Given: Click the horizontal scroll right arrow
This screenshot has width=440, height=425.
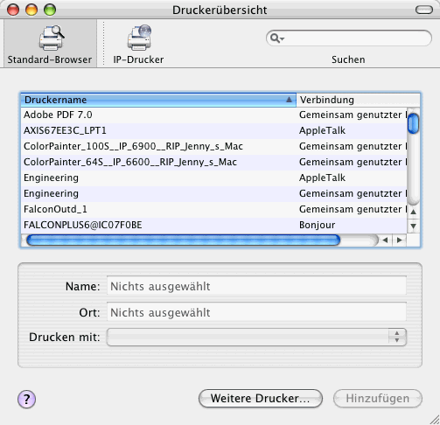Looking at the screenshot, I should pos(400,240).
